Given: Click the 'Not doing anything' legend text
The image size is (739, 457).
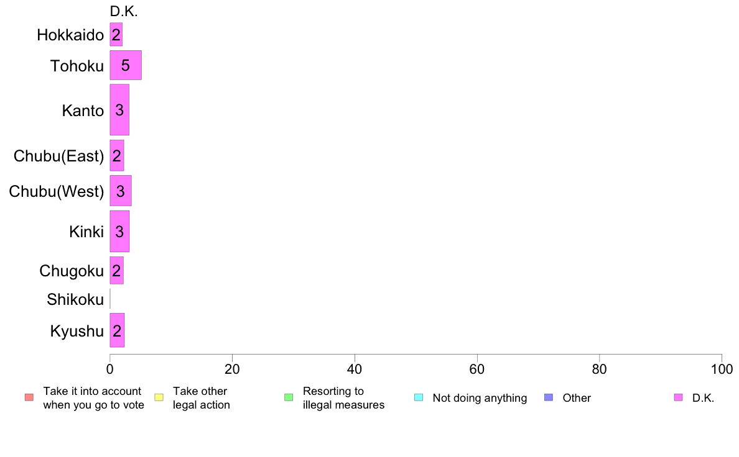Looking at the screenshot, I should (x=480, y=398).
